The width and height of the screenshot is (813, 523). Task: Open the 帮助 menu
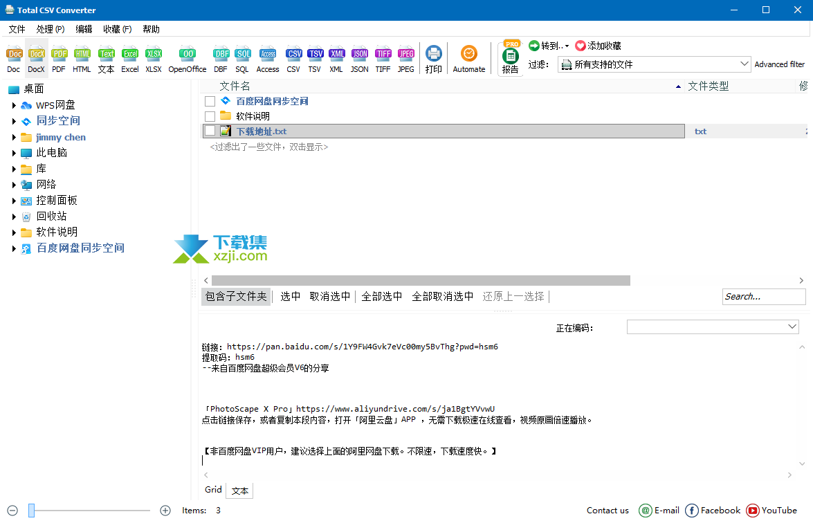tap(152, 29)
